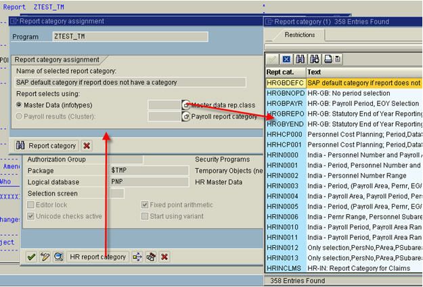
Task: Toggle Unicode checks active checkbox
Action: coord(30,216)
